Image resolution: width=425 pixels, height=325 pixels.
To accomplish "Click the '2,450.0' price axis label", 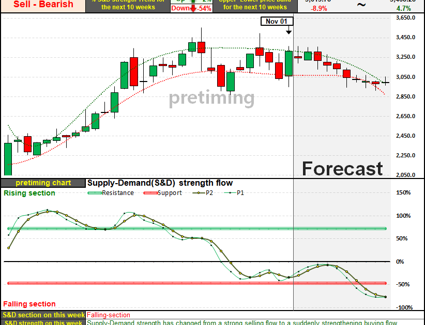I will [405, 136].
